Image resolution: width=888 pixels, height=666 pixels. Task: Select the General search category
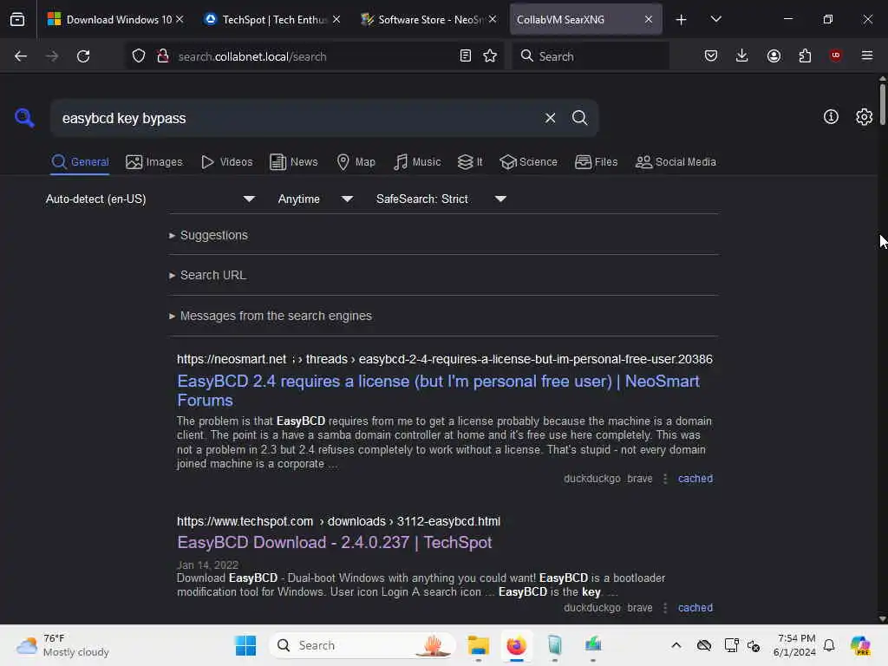coord(80,162)
